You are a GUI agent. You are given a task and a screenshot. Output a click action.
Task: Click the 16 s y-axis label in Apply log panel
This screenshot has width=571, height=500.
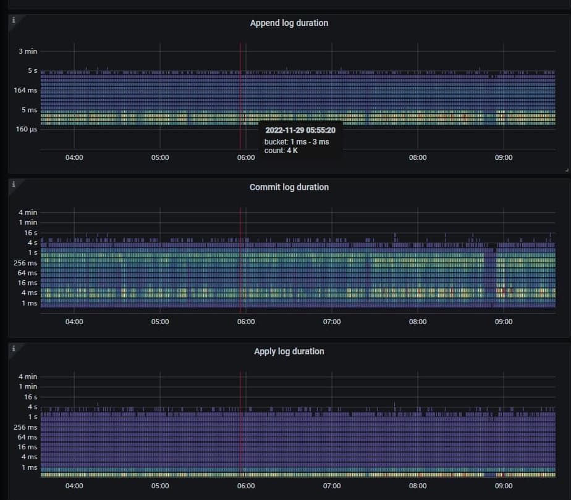pos(30,397)
